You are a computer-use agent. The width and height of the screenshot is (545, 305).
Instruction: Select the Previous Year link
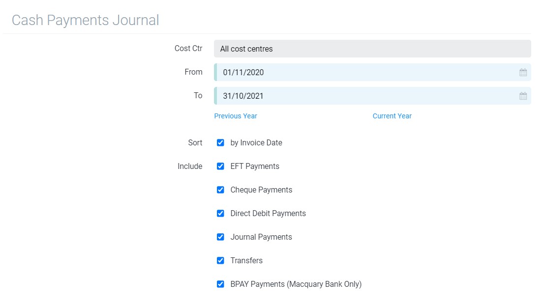pyautogui.click(x=236, y=116)
